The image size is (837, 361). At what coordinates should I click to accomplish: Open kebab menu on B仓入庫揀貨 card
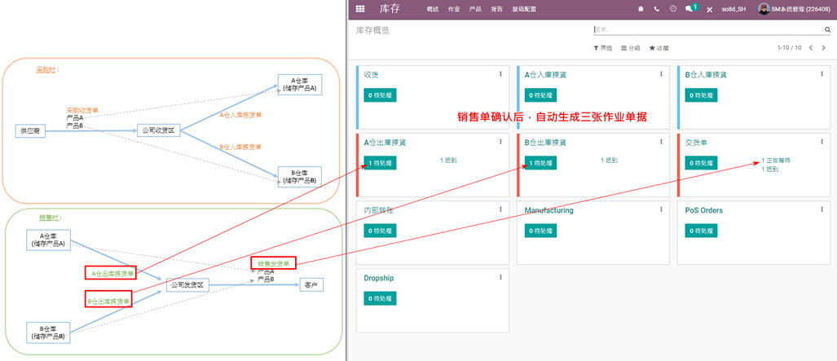[822, 73]
